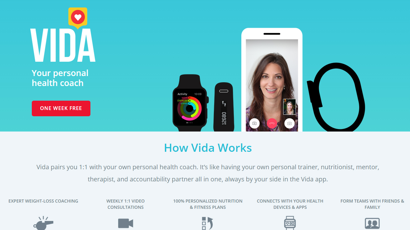Click the small self-view video thumbnail

(x=289, y=107)
